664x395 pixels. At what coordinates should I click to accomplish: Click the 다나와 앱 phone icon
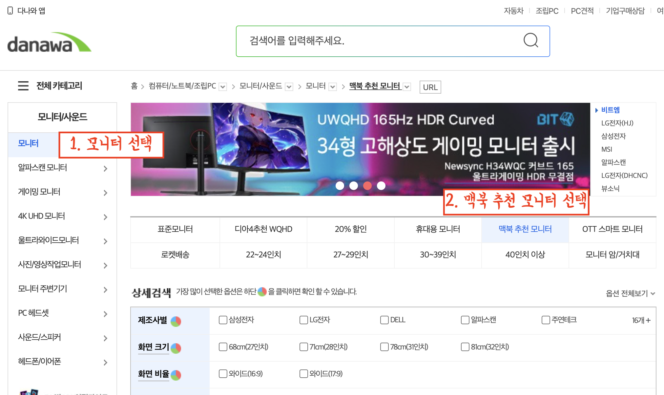click(x=10, y=11)
